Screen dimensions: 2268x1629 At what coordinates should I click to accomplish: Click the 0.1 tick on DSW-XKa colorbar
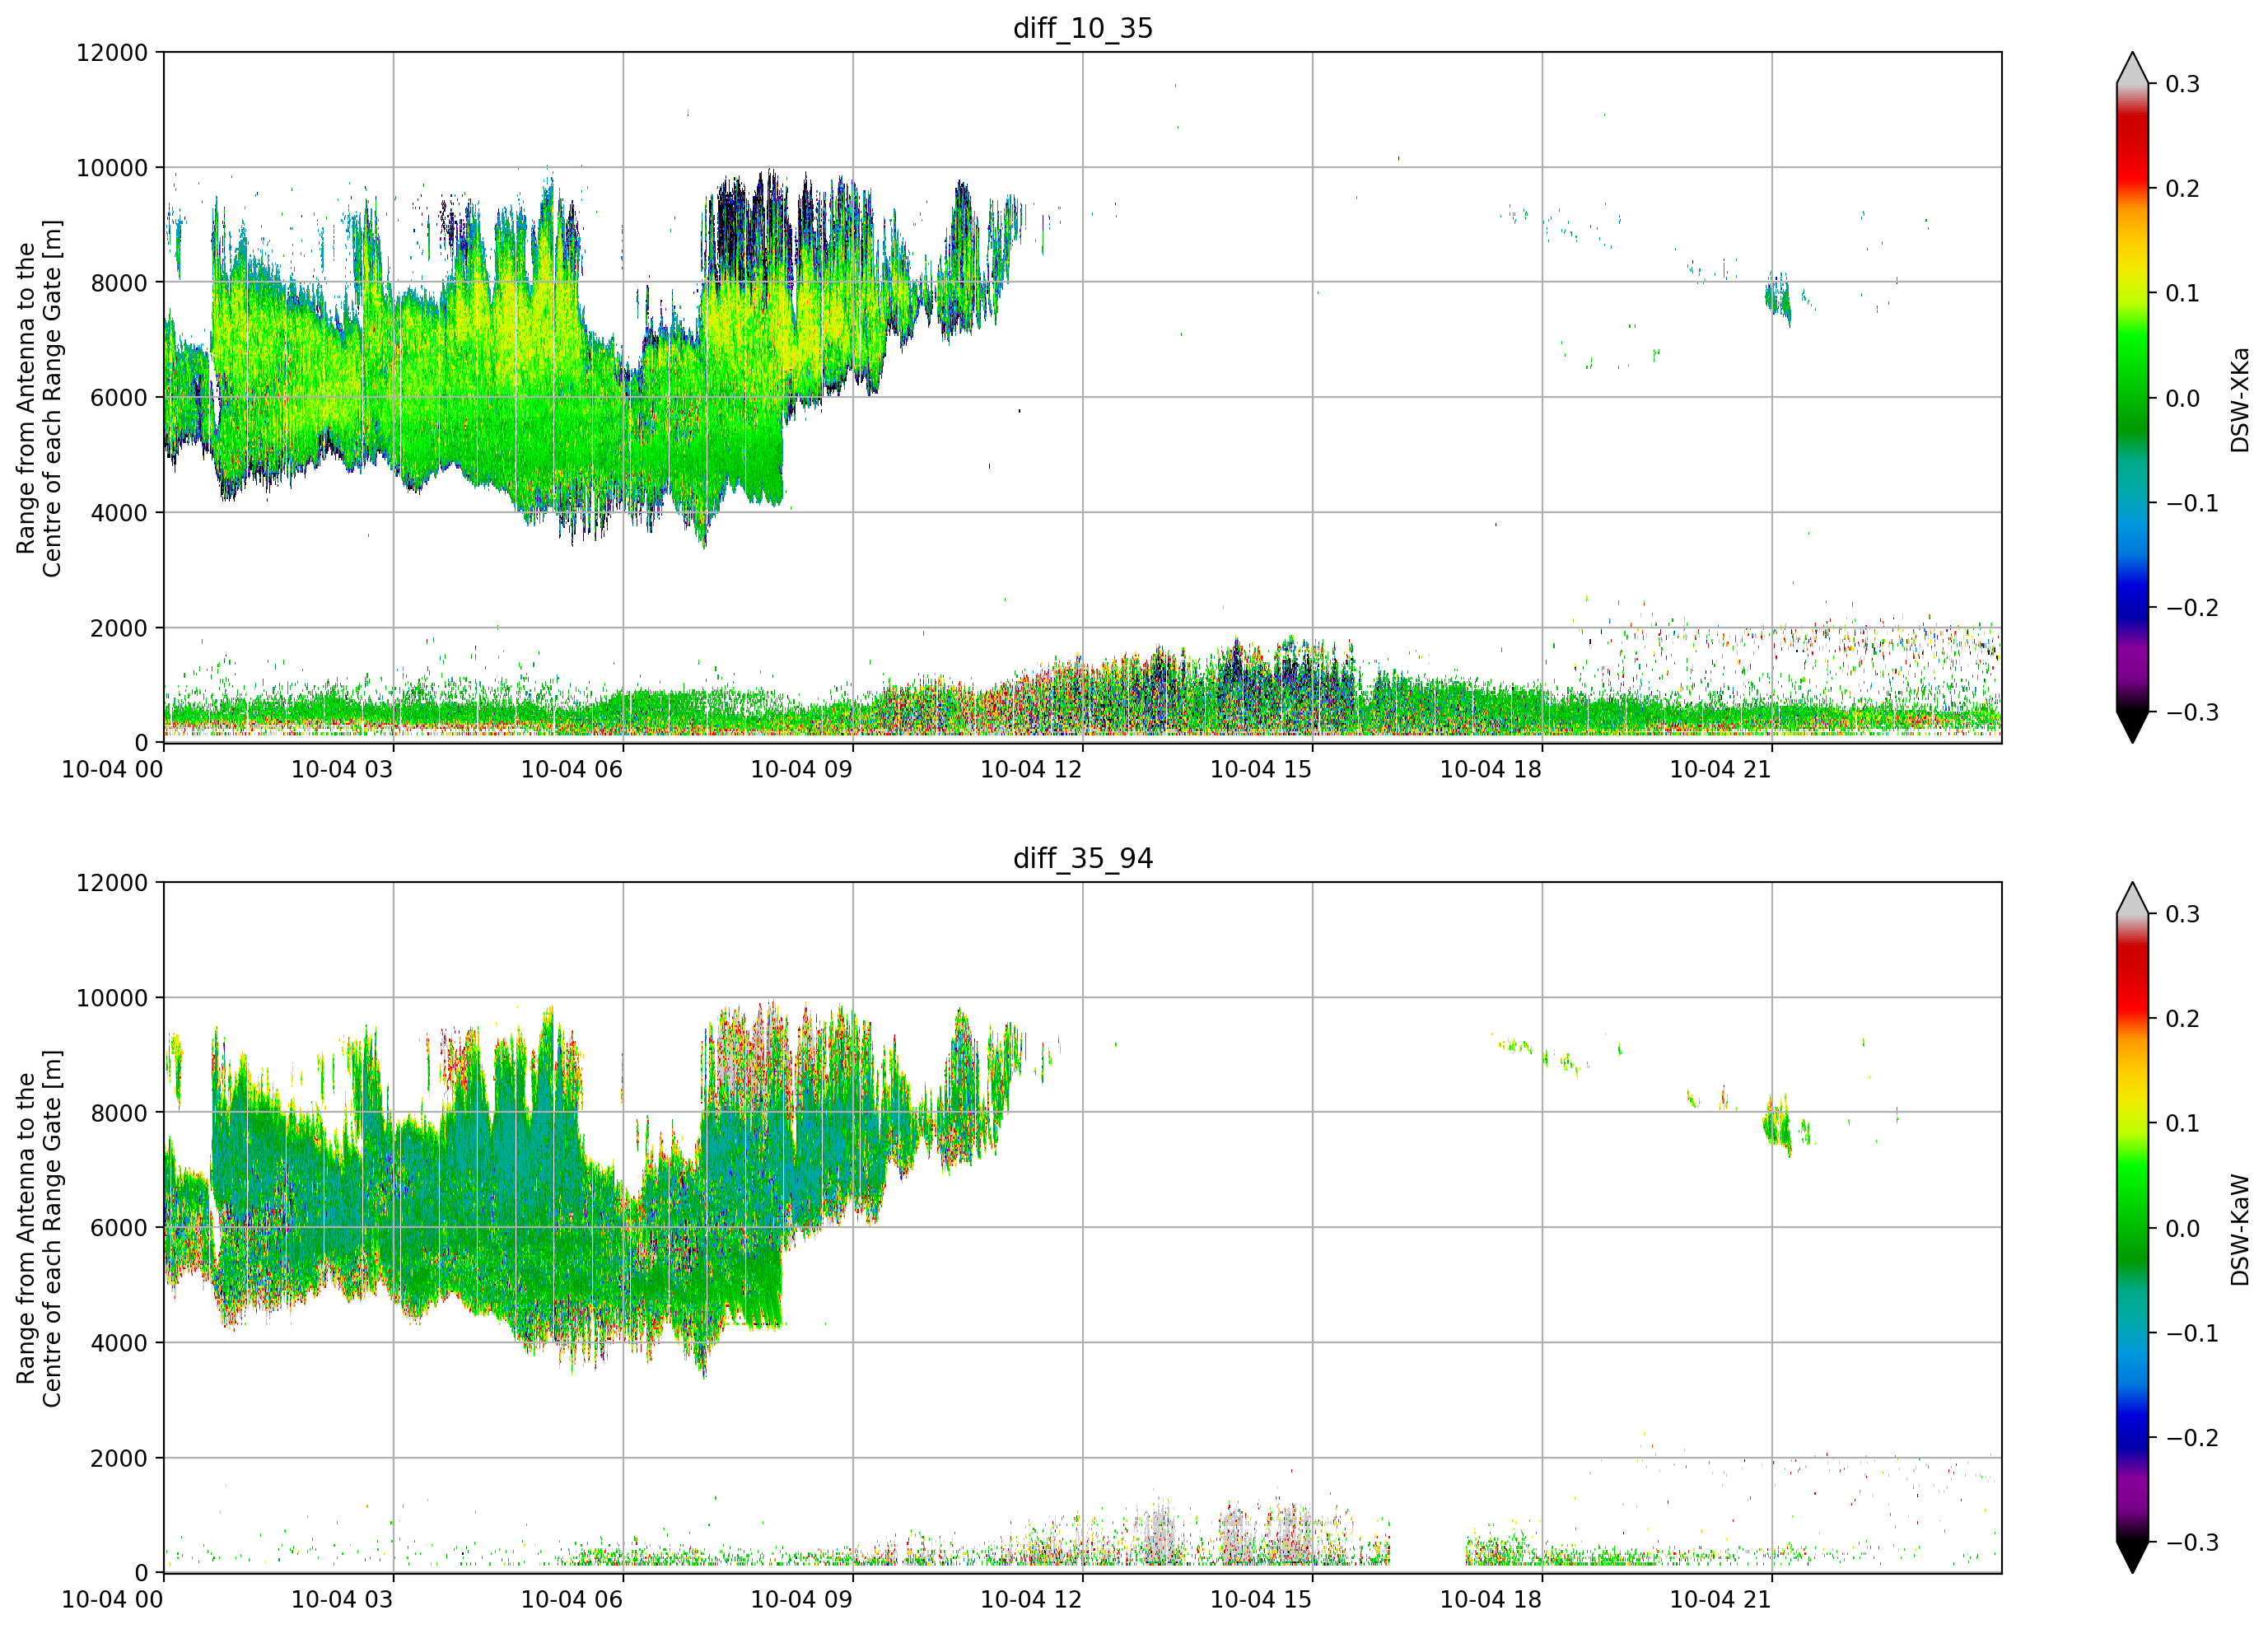point(2183,294)
